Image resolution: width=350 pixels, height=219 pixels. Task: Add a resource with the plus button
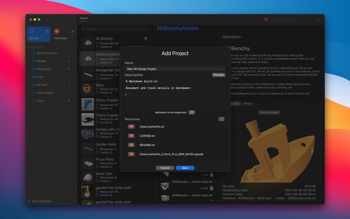[221, 119]
